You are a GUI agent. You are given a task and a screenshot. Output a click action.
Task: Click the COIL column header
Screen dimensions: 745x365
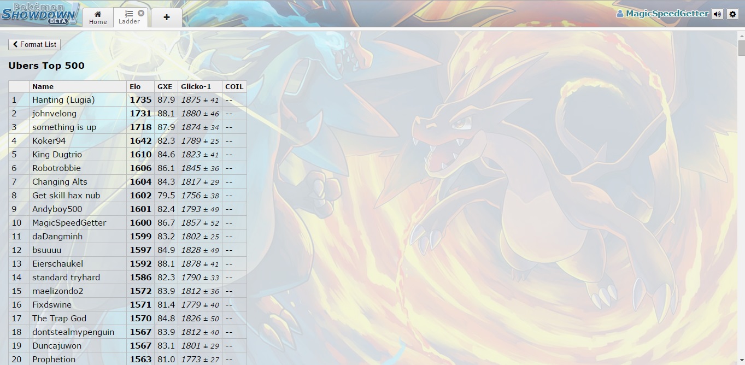tap(234, 86)
